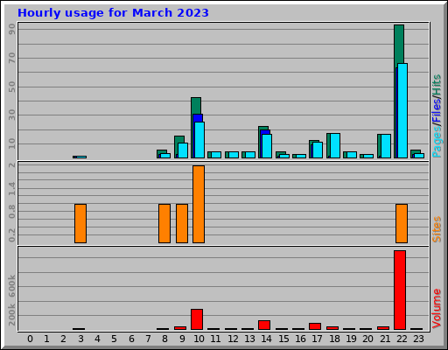Select the green 'Hits' legend label
Image resolution: width=448 pixels, height=350 pixels.
[x=437, y=85]
